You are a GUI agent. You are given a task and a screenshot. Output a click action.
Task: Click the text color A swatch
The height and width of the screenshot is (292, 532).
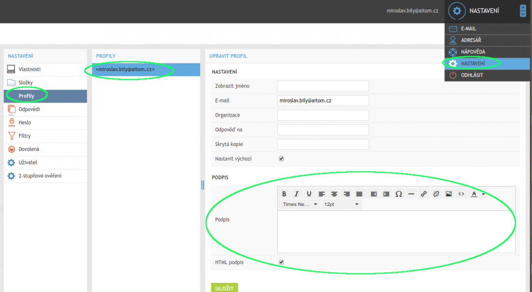[474, 194]
